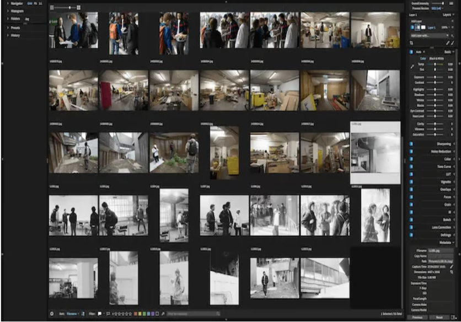This screenshot has height=322, width=461.
Task: Toggle the sort direction icon beside Filename
Action: [83, 314]
